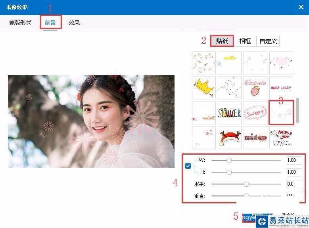This screenshot has height=228, width=309.
Task: Select the 相框 frame category
Action: [x=245, y=41]
